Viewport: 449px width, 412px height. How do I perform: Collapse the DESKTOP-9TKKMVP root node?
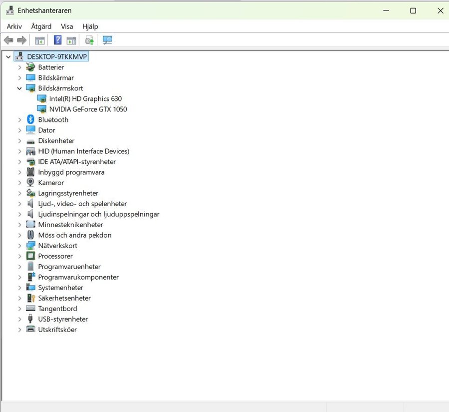point(8,57)
